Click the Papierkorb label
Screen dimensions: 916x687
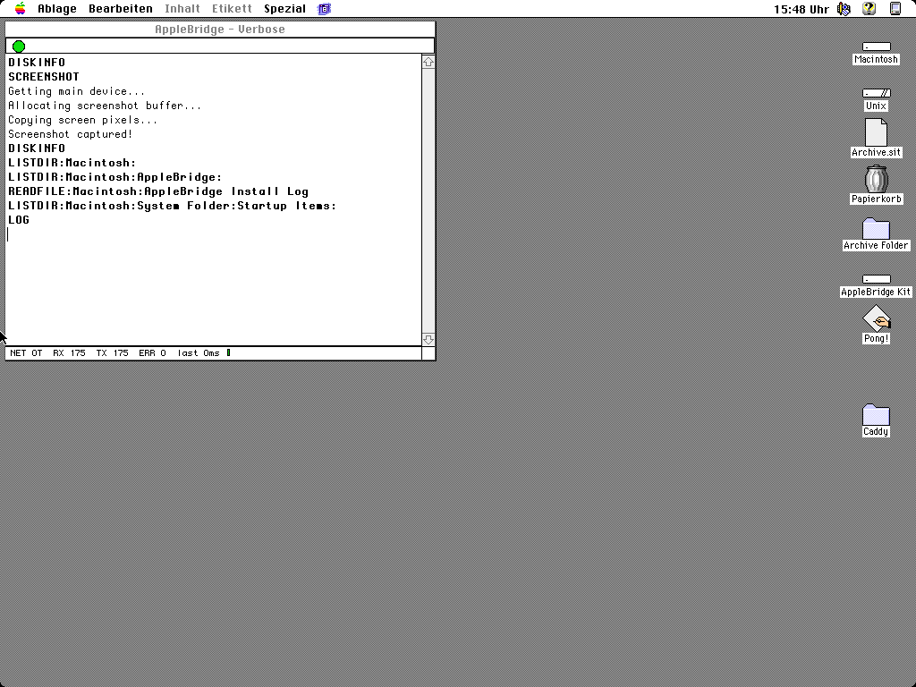coord(876,199)
